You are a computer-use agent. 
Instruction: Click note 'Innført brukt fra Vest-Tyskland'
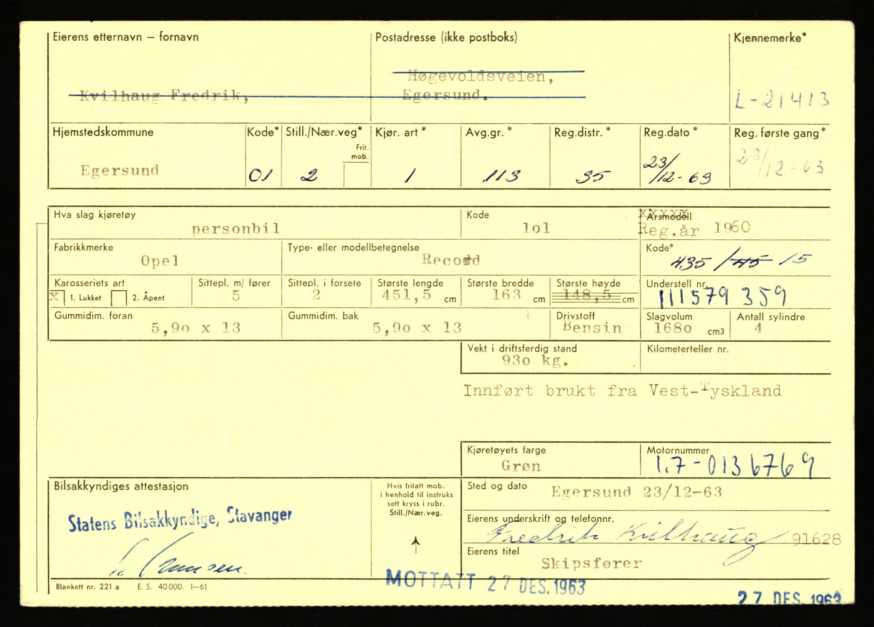[x=622, y=391]
